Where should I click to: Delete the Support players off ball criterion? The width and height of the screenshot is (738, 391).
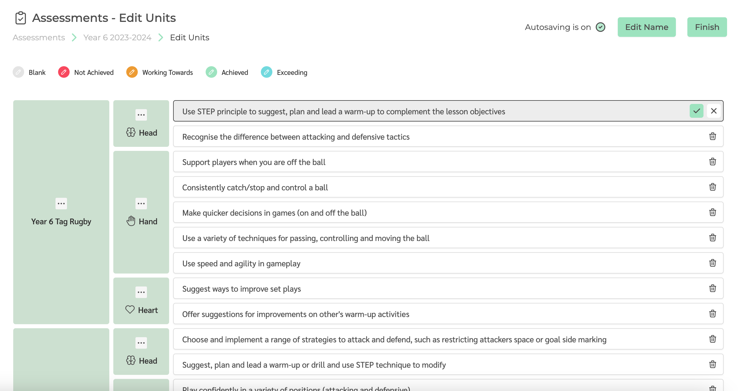point(713,162)
